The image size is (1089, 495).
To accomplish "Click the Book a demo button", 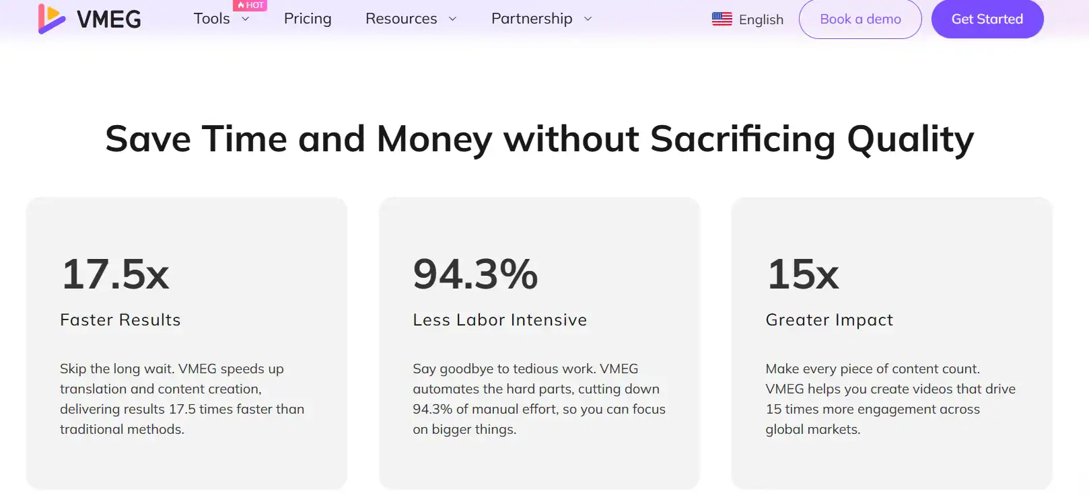I will 860,19.
